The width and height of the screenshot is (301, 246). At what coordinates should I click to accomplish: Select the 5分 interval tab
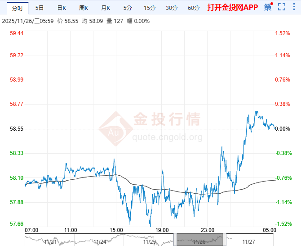click(x=128, y=8)
